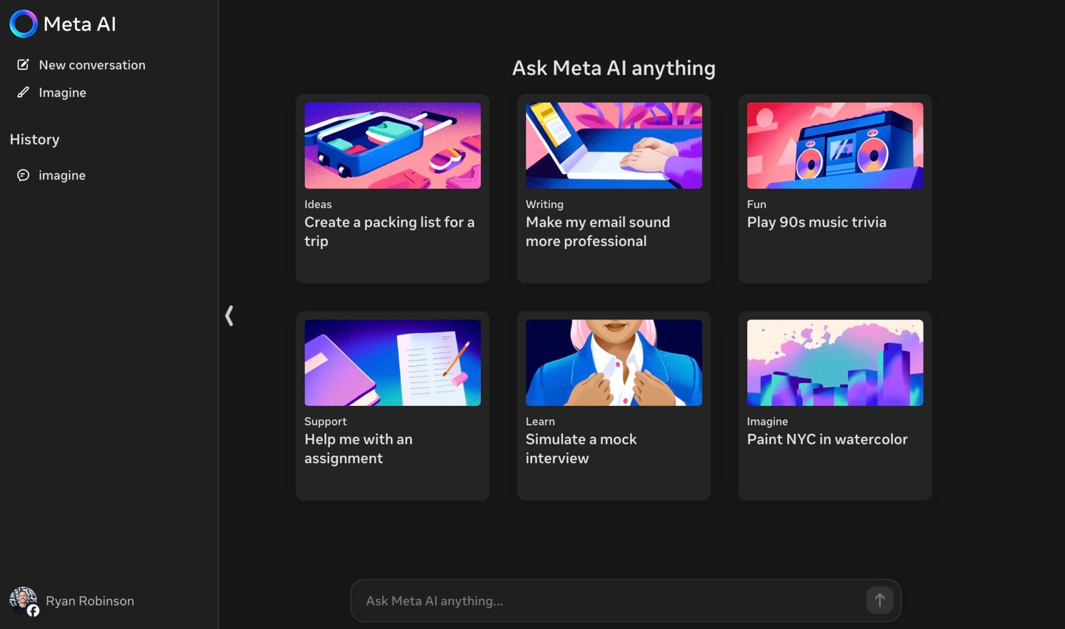Start a New conversation
Screen dimensions: 1065x629
coord(92,65)
